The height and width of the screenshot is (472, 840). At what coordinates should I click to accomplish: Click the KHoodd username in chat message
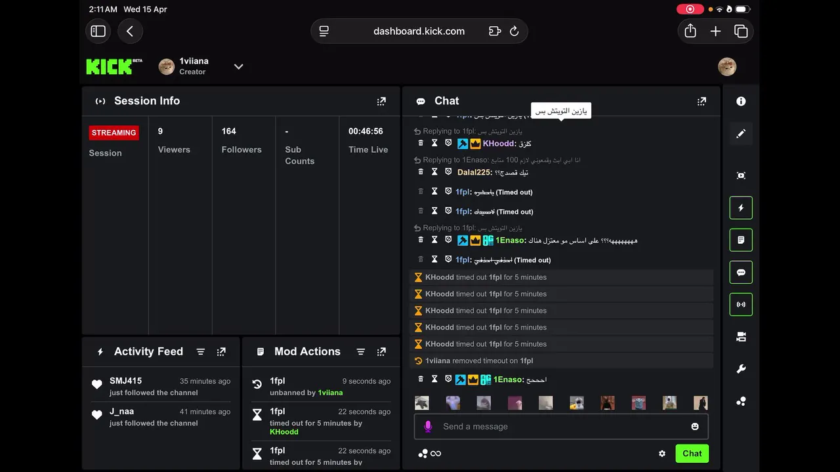[499, 144]
